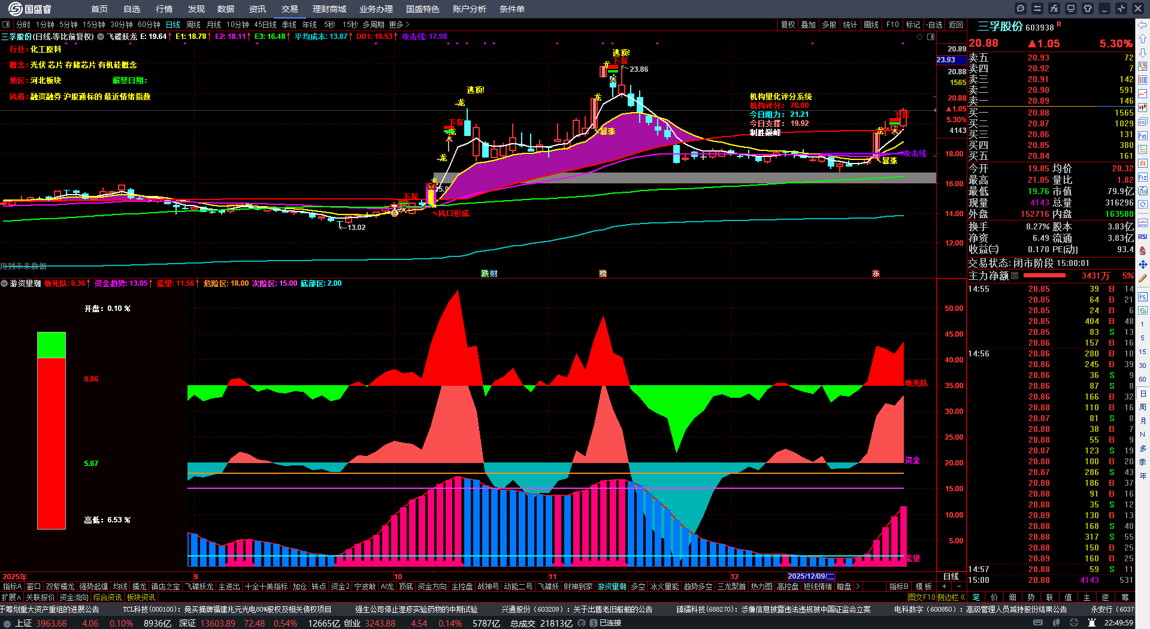Toggle 复权 price adjustment
This screenshot has width=1150, height=629.
788,25
